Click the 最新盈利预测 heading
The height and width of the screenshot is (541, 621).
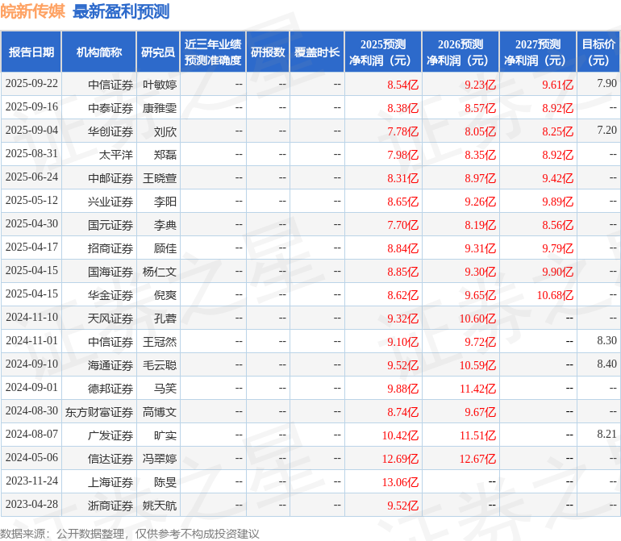coord(121,11)
